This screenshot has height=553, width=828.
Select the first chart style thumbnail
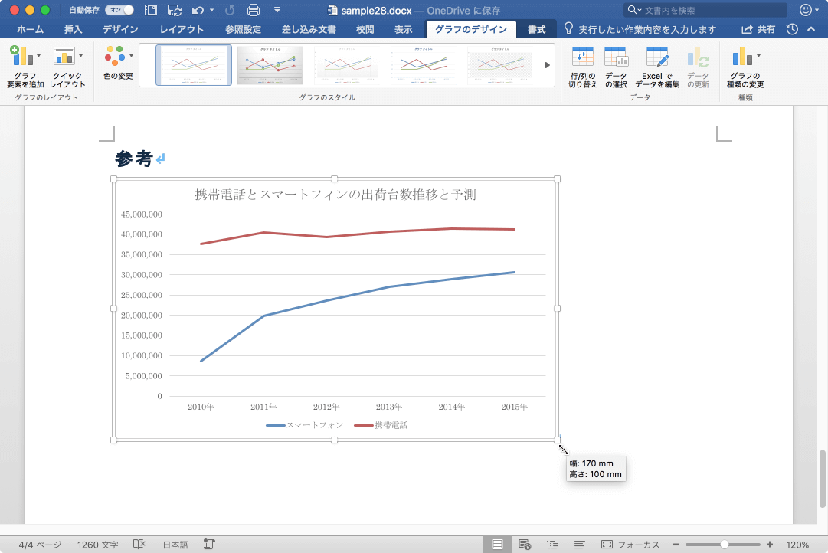194,65
